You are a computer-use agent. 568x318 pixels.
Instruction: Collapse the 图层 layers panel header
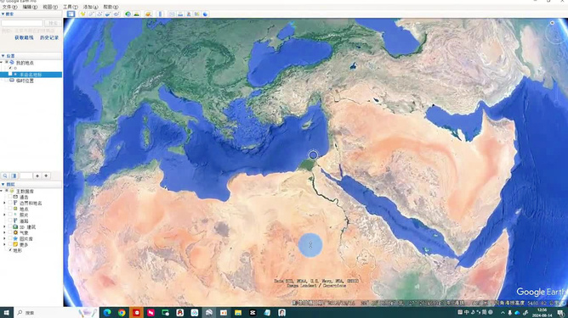[3, 184]
